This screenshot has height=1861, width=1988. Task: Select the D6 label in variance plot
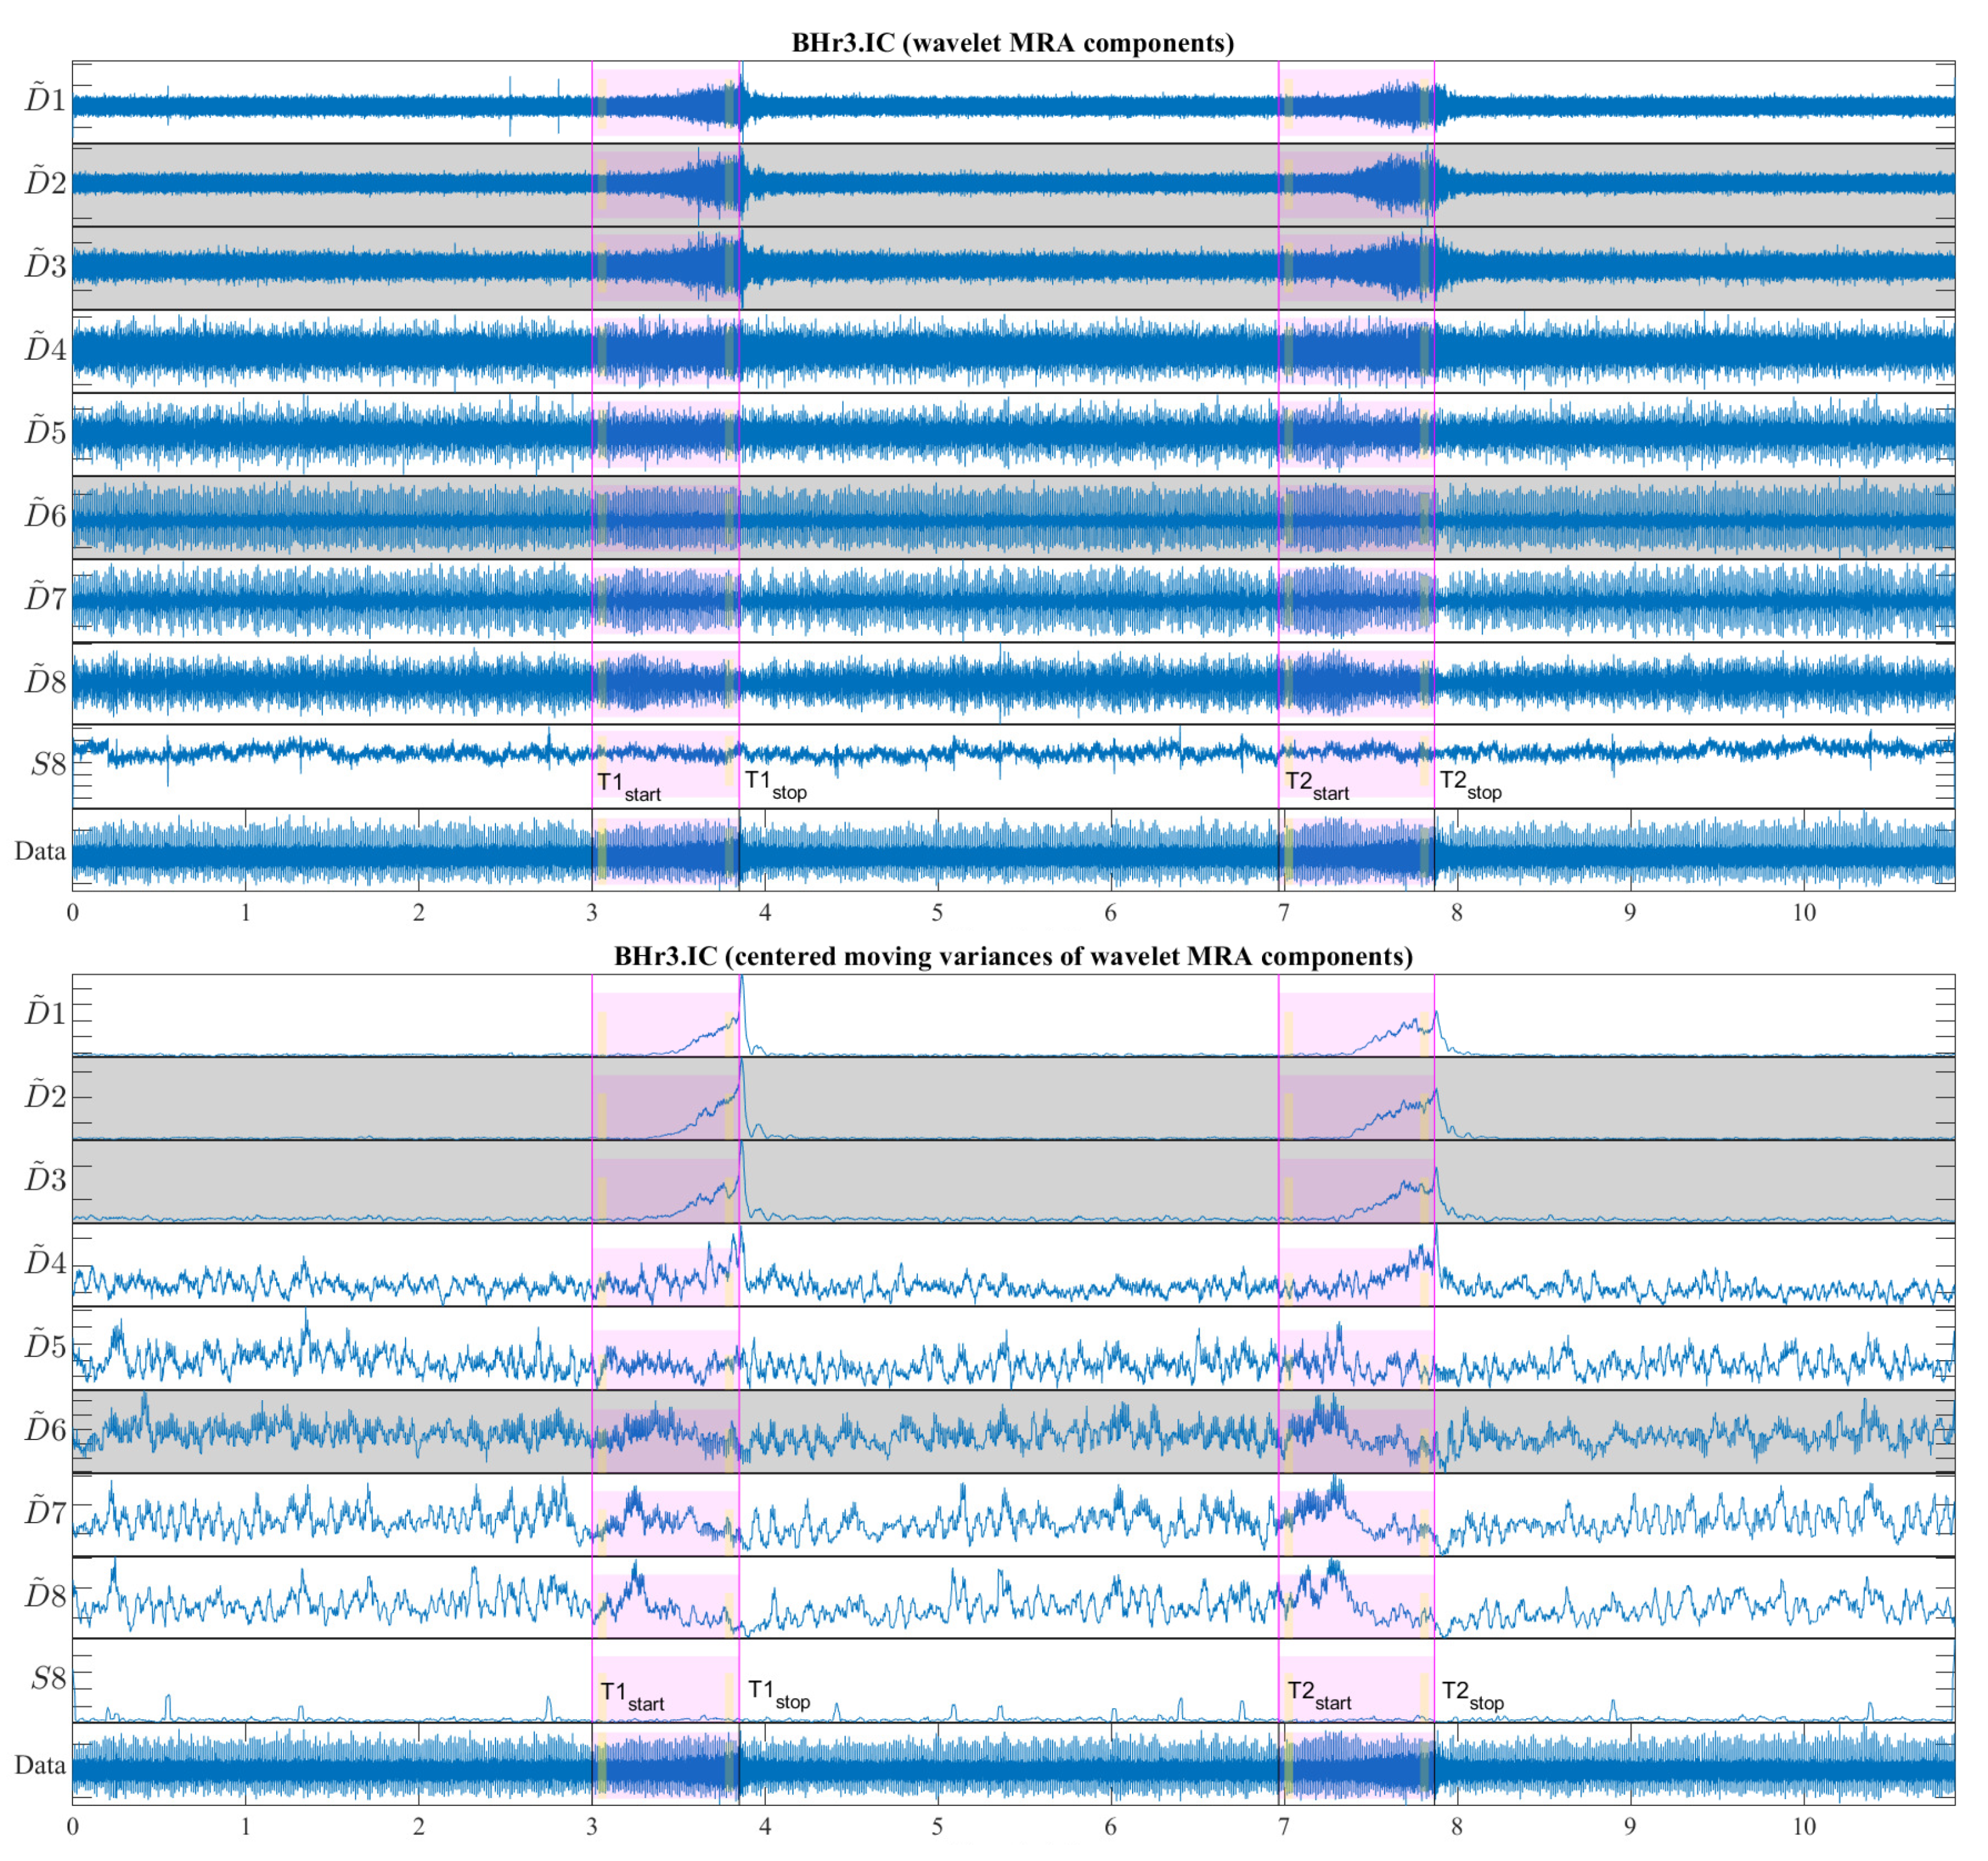(x=45, y=1429)
